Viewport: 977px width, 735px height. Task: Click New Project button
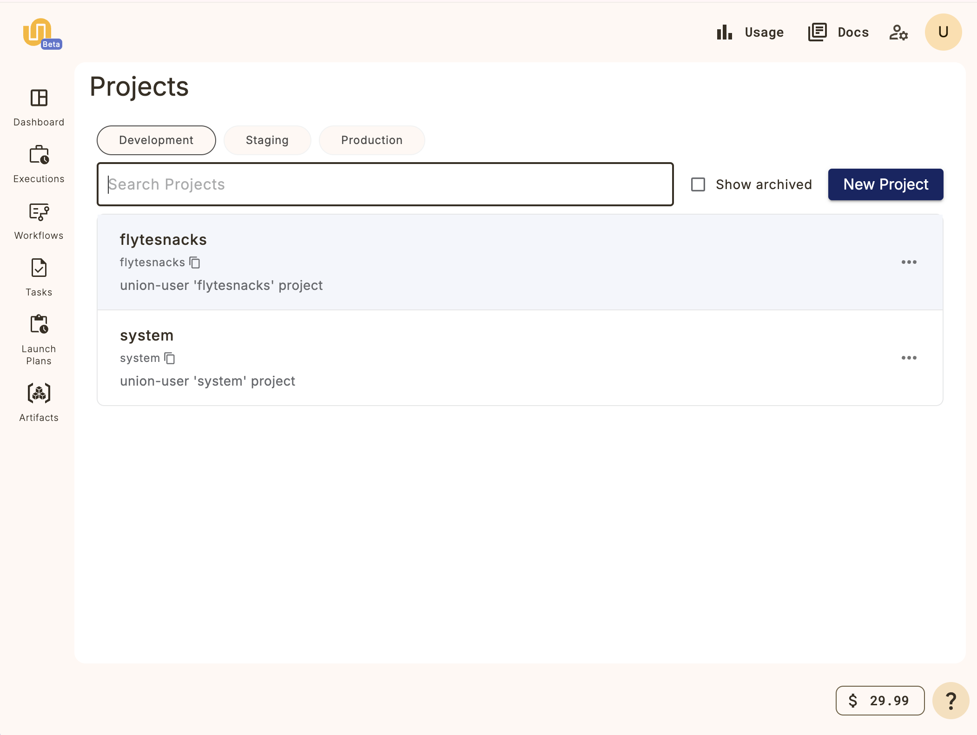[885, 184]
